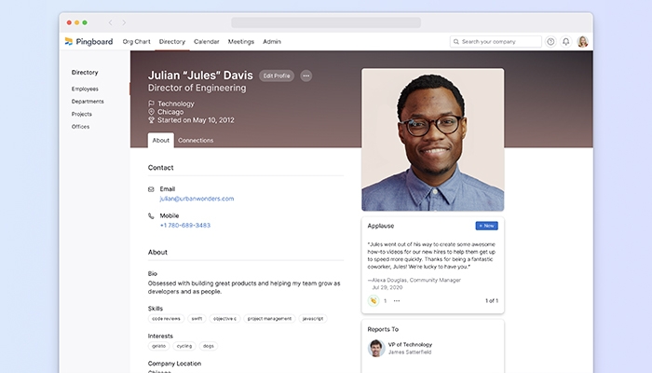Click the Edit Profile button
This screenshot has width=652, height=373.
(277, 76)
